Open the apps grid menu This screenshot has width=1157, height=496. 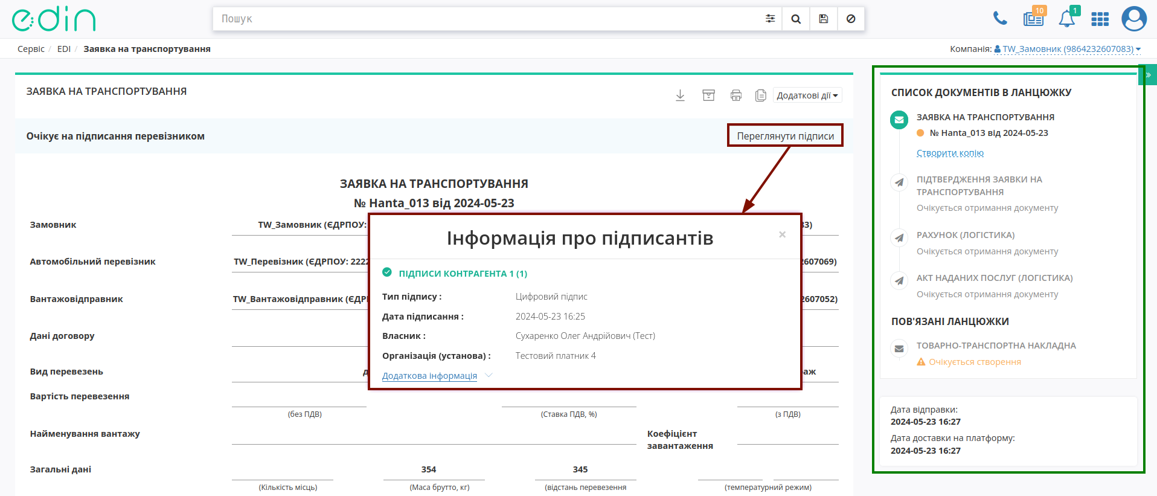(1100, 19)
